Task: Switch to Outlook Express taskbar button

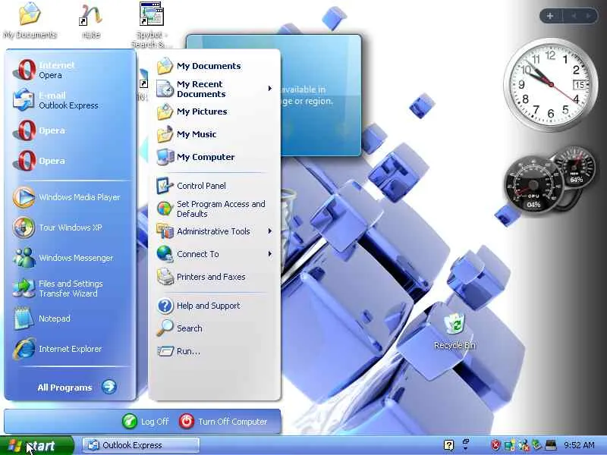Action: [141, 445]
